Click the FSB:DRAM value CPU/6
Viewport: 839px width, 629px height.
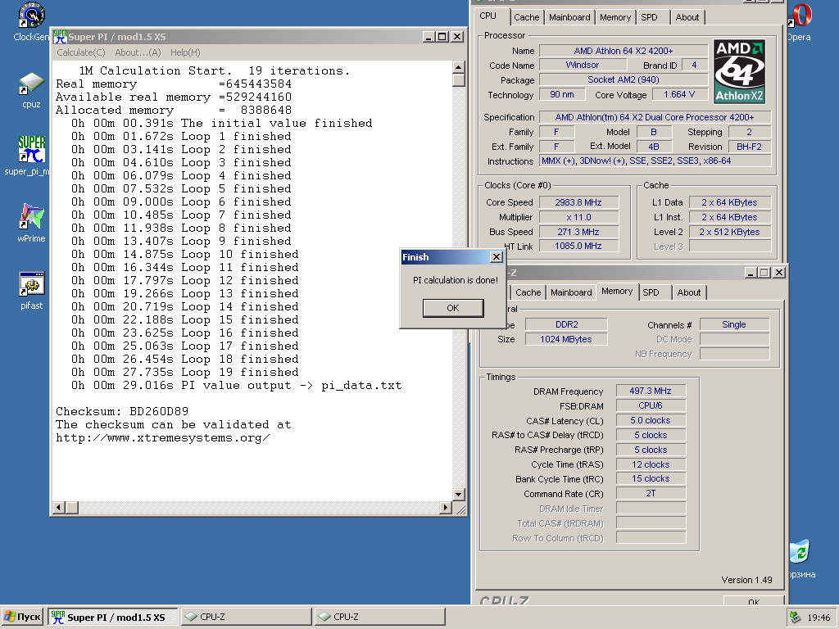[650, 405]
